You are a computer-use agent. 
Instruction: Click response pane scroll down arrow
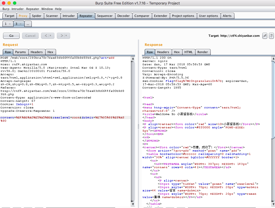(x=273, y=204)
